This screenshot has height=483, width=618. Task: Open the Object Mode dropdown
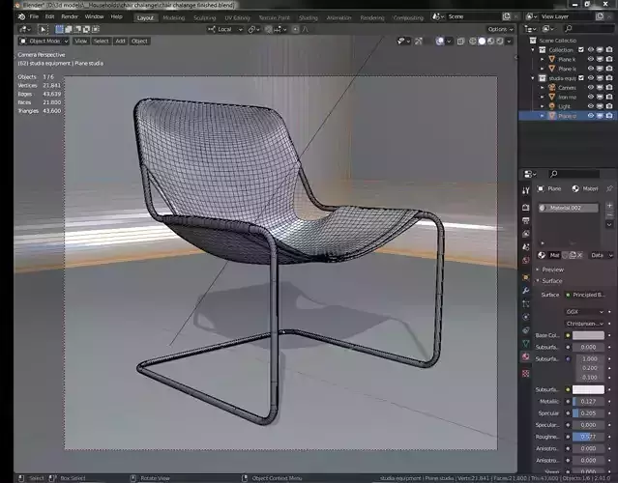[44, 41]
